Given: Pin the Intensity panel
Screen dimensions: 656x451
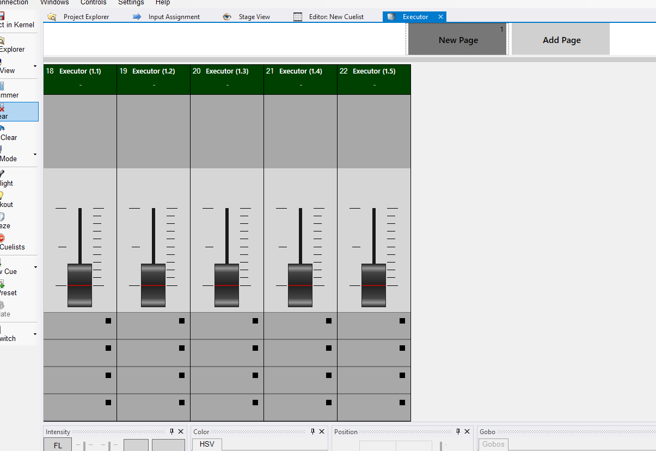Looking at the screenshot, I should coord(171,431).
